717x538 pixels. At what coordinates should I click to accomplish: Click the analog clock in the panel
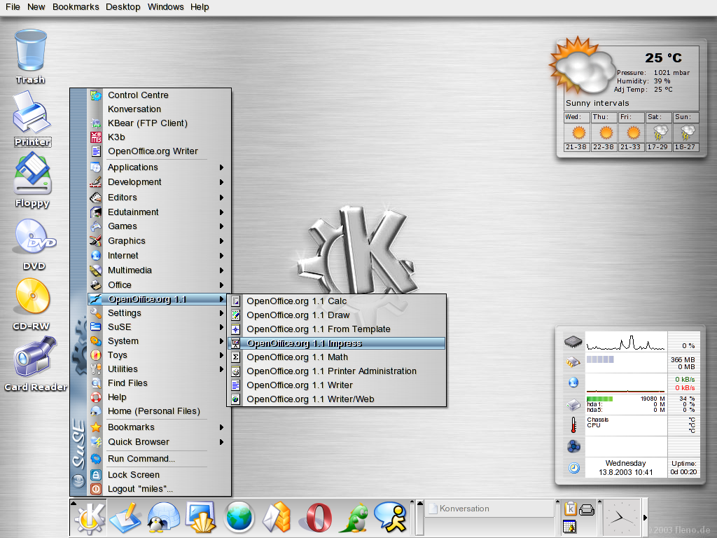621,518
